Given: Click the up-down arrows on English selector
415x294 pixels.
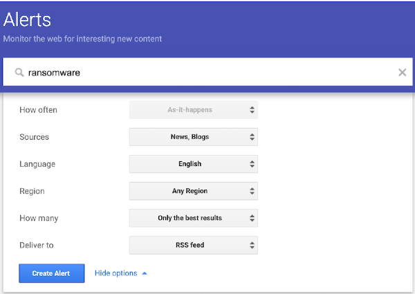Looking at the screenshot, I should click(252, 164).
